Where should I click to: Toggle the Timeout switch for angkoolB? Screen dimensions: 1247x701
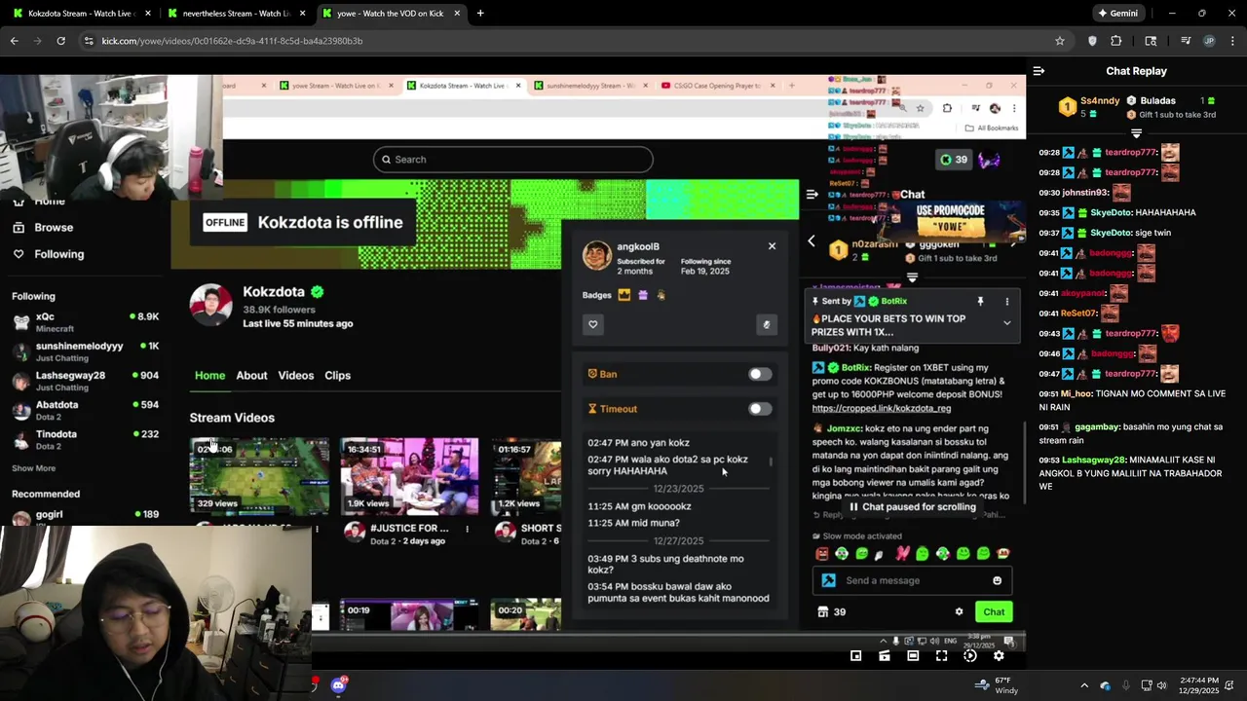click(760, 409)
